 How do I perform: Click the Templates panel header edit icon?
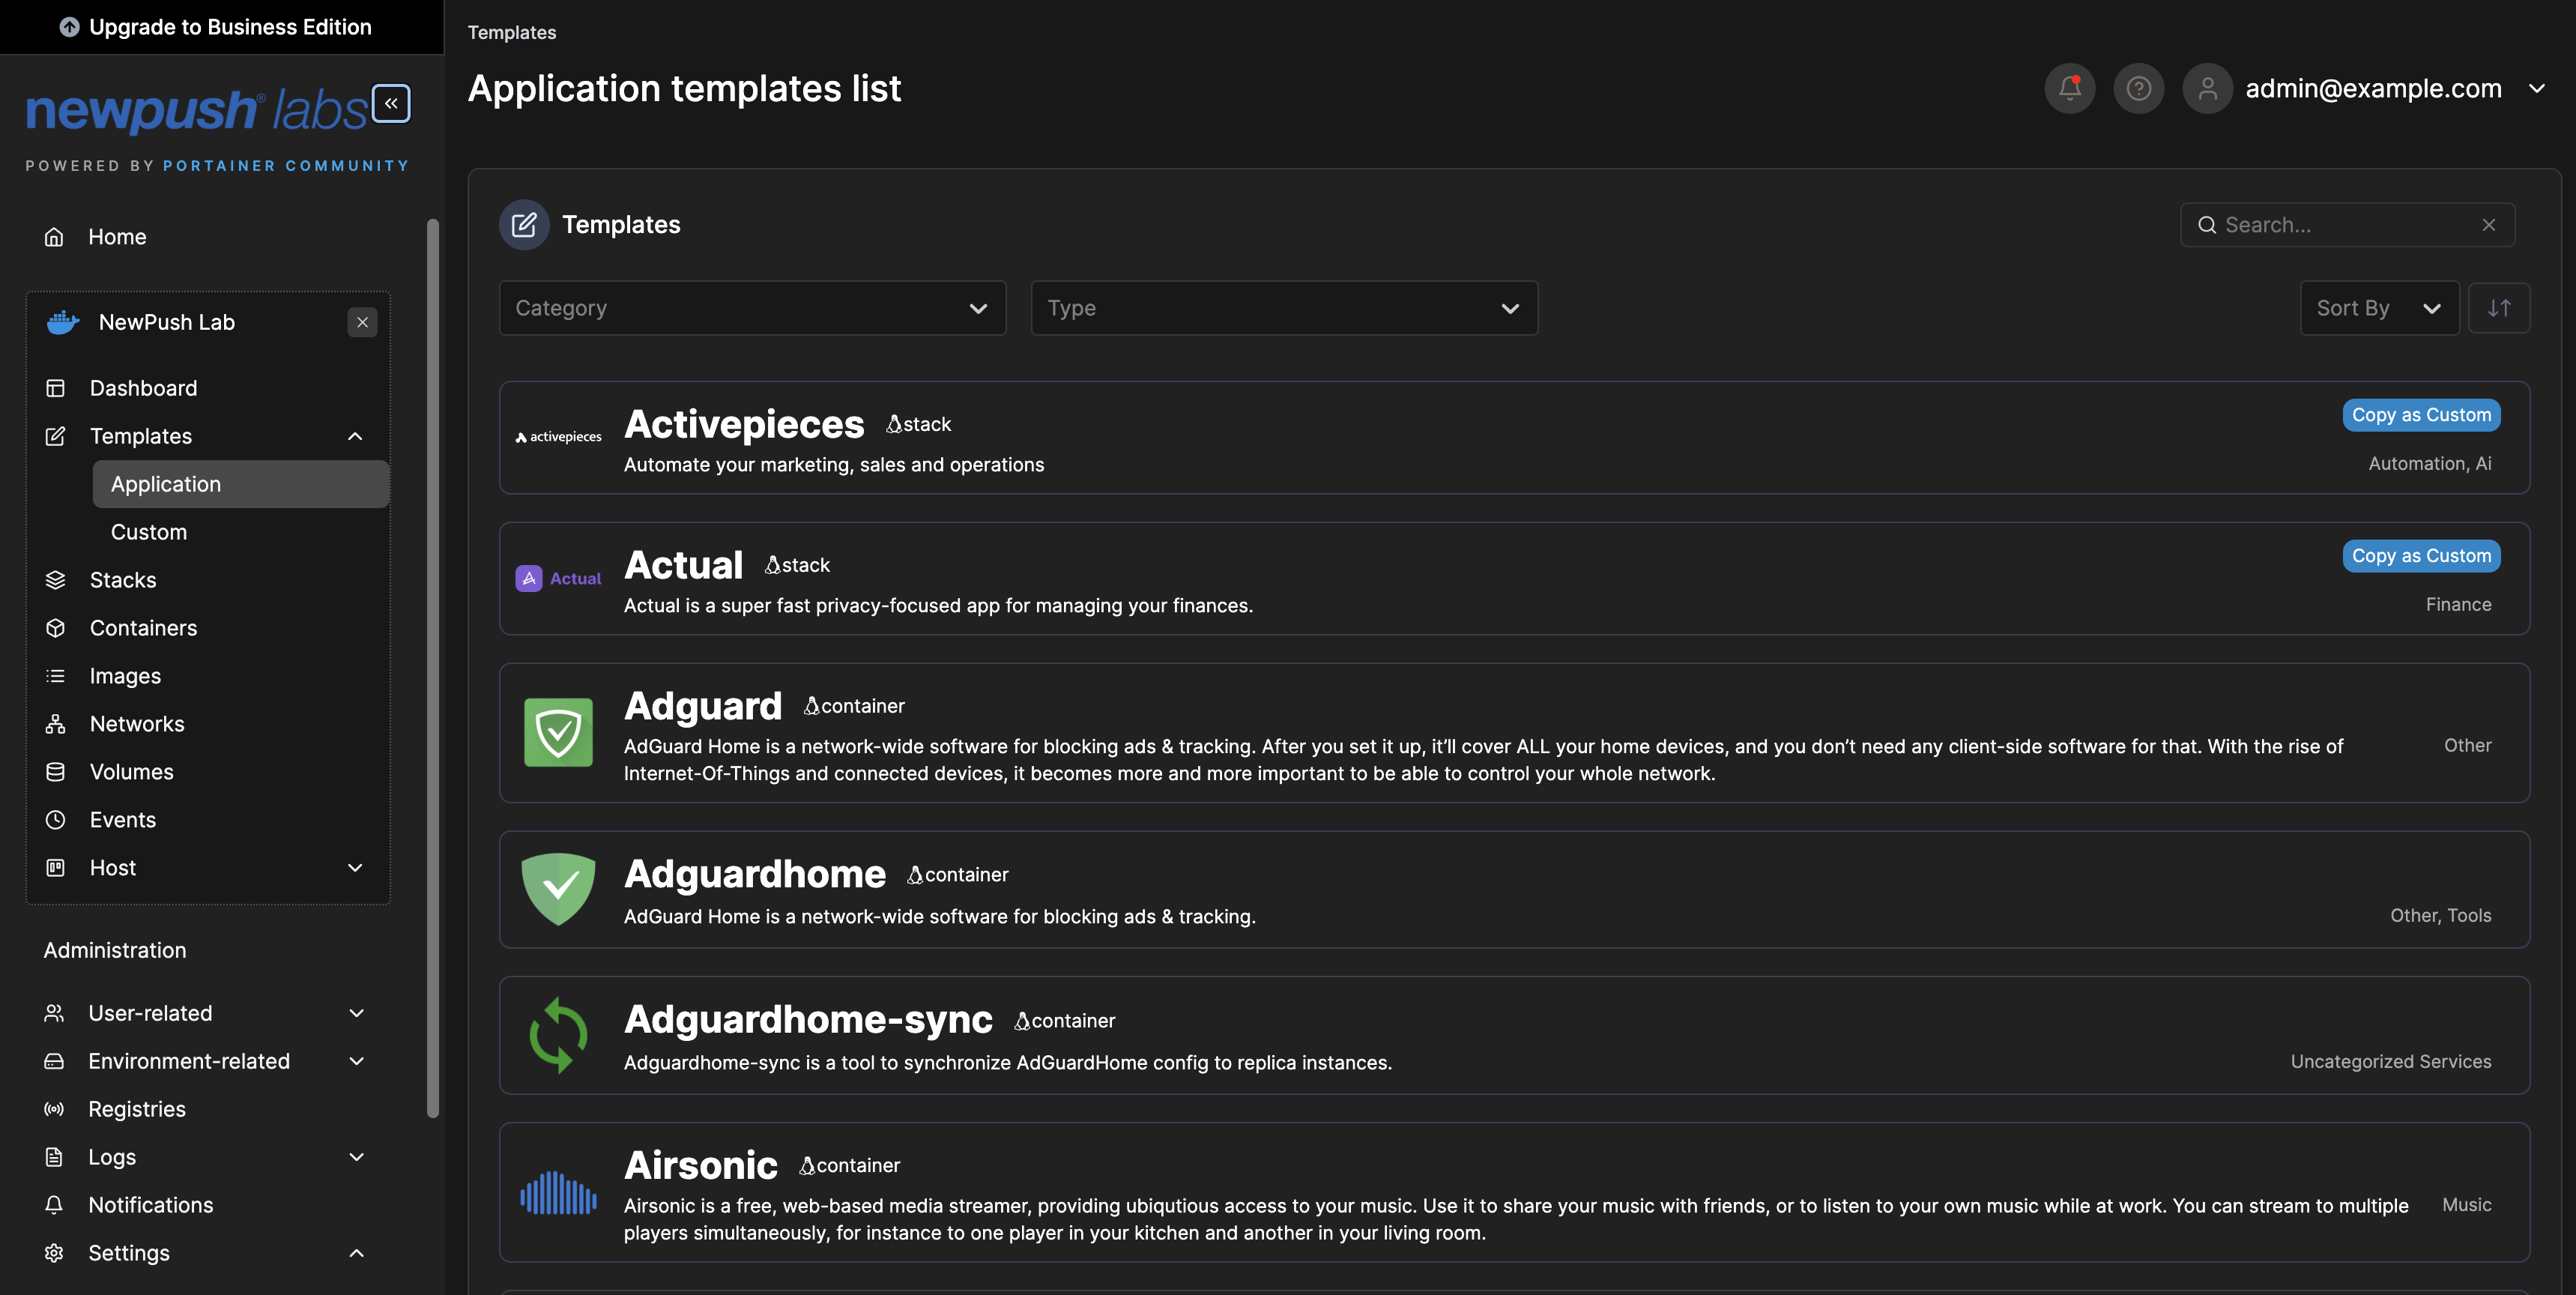click(x=524, y=225)
